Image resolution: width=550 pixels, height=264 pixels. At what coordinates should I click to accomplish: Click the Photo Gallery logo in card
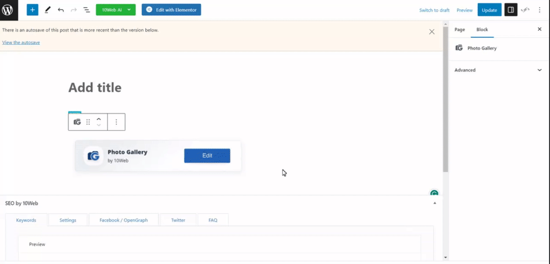coord(94,156)
